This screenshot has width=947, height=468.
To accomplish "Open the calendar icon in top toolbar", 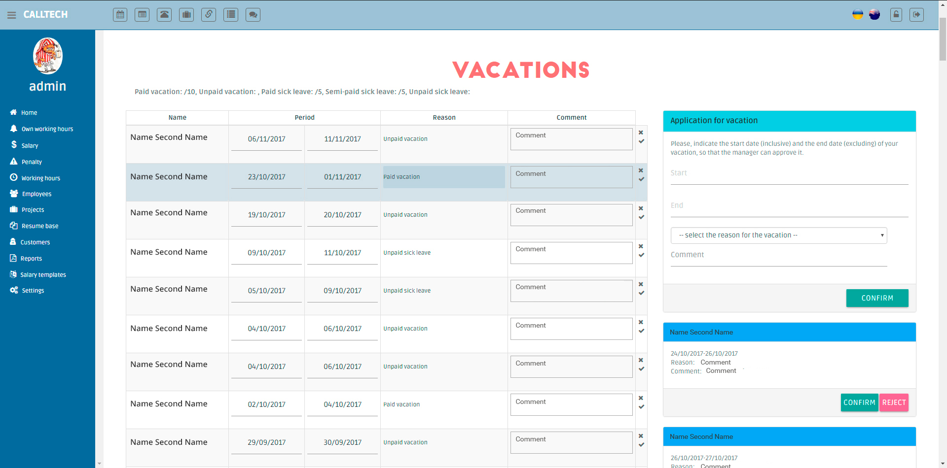I will click(120, 15).
